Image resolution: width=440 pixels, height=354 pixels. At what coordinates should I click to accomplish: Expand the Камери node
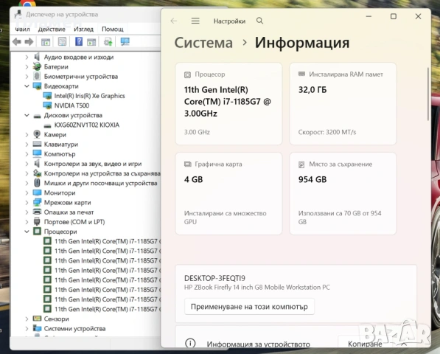click(27, 135)
